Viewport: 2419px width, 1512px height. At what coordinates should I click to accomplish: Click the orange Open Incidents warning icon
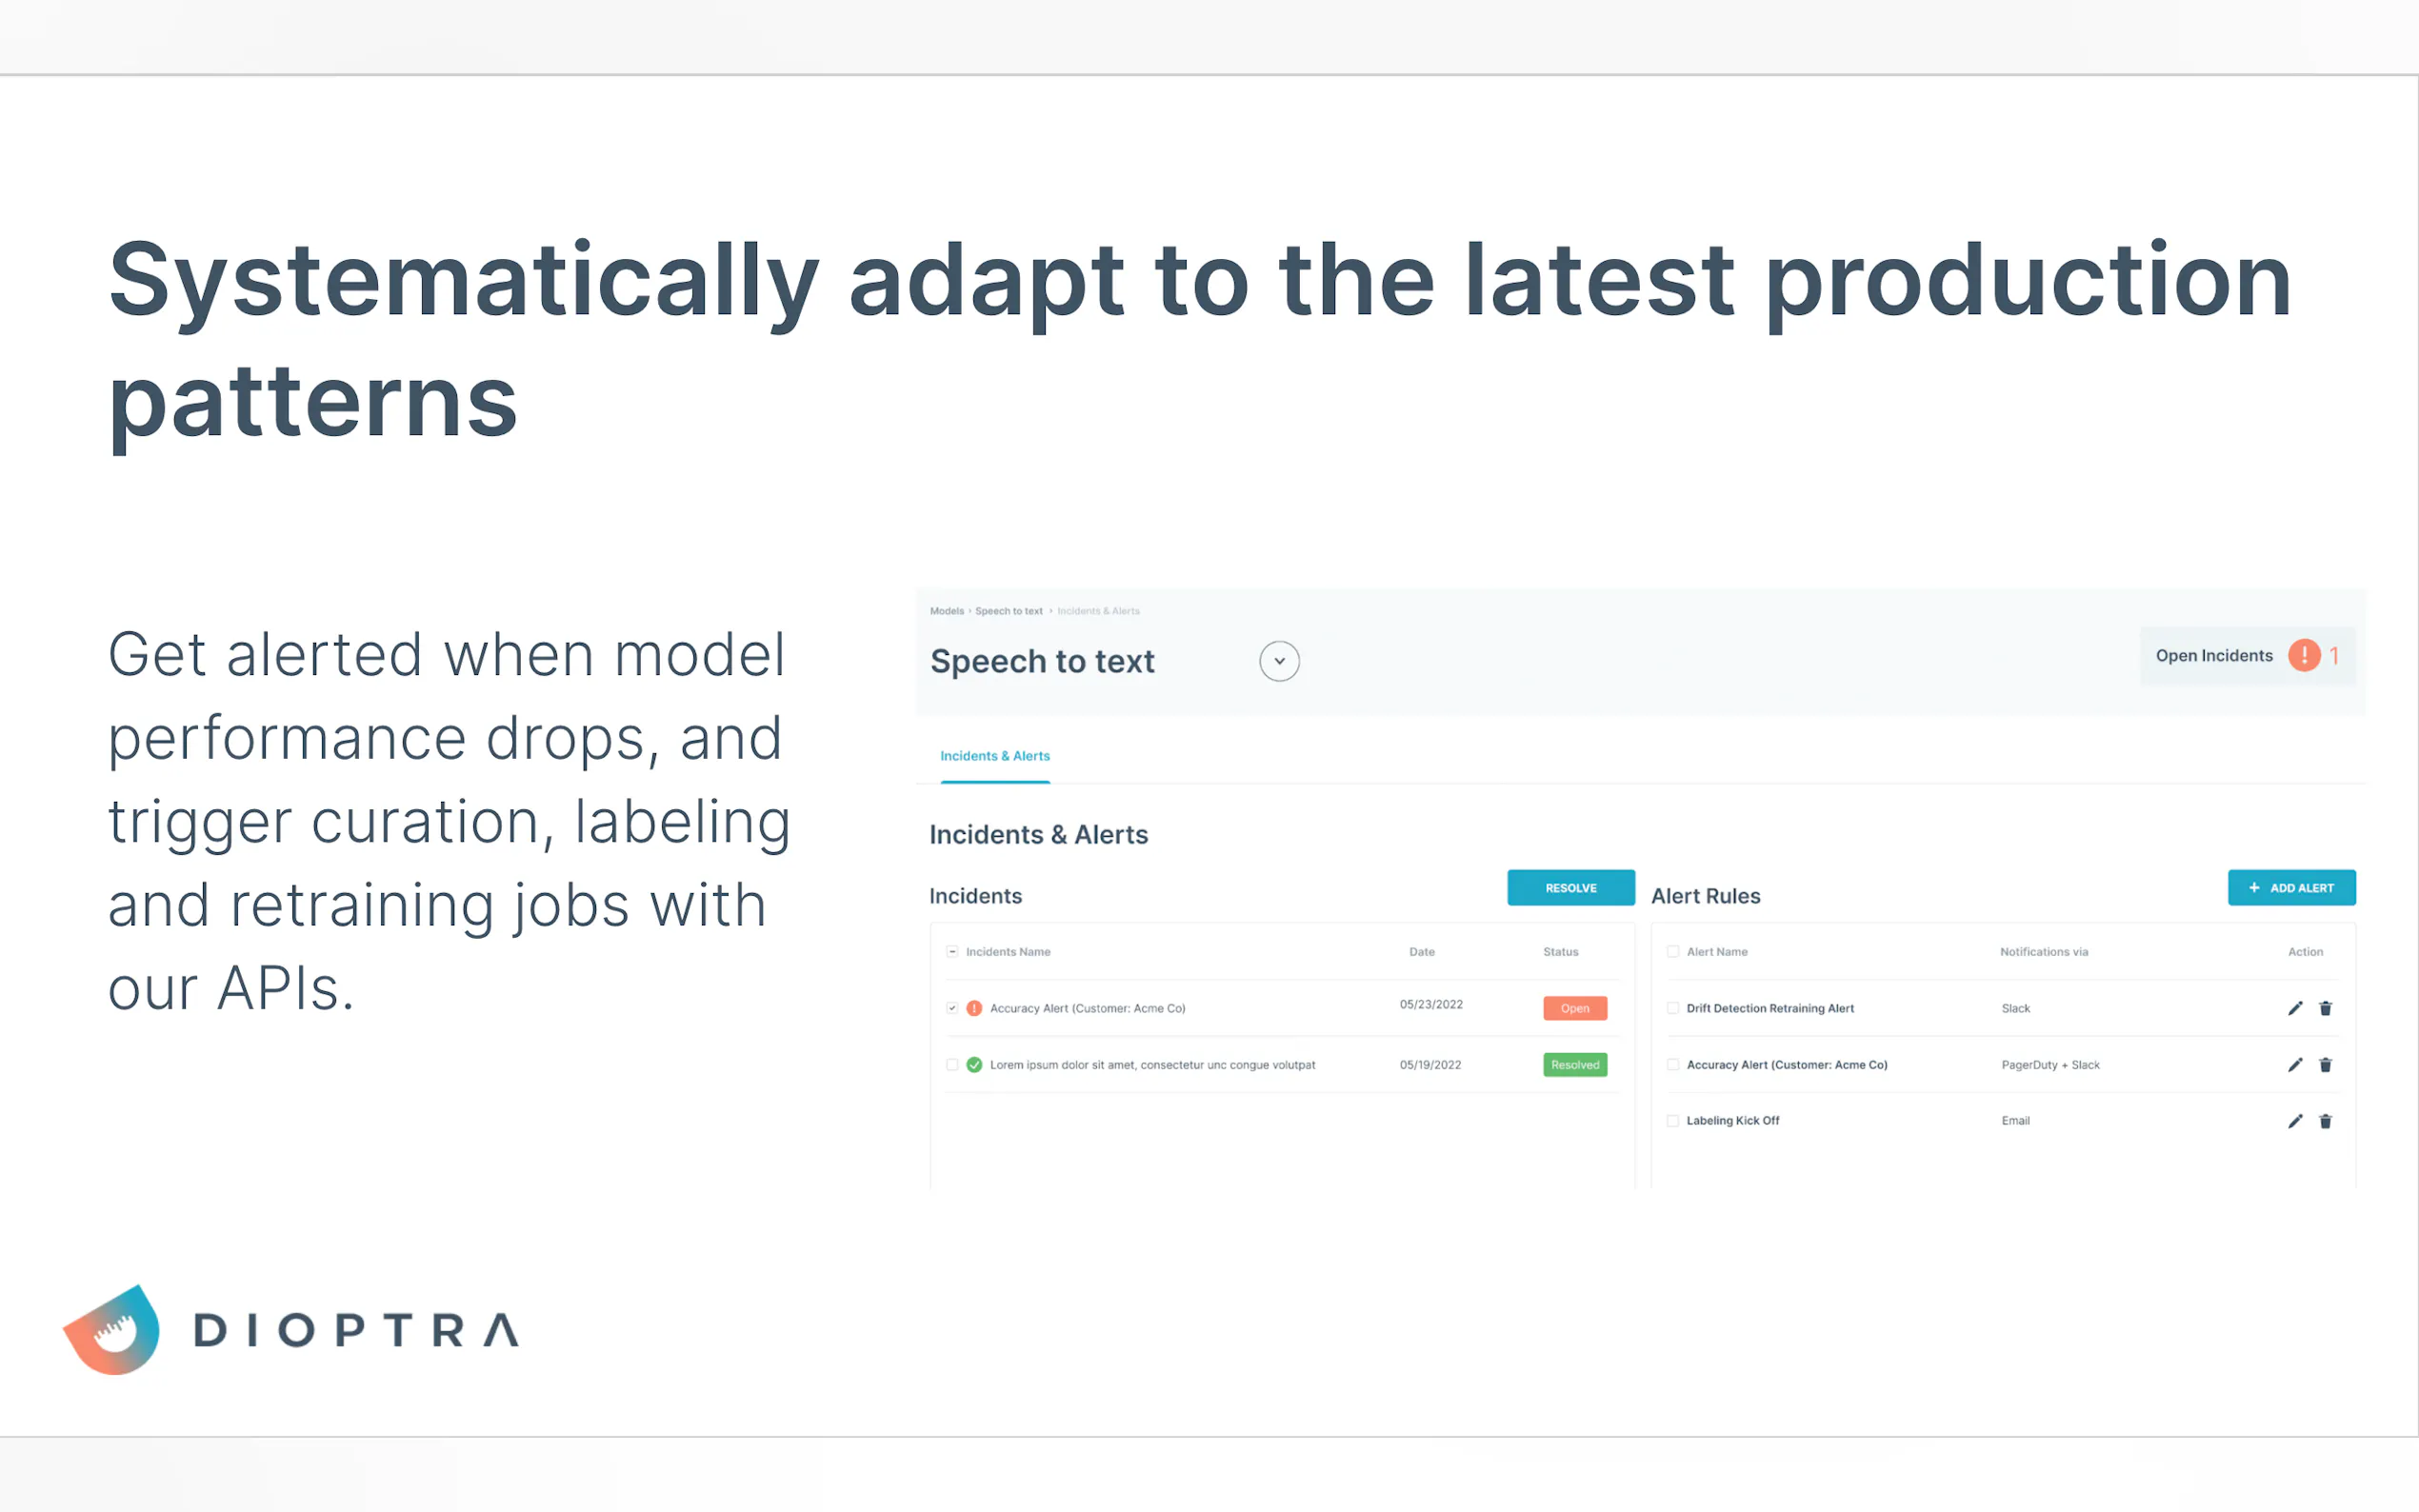coord(2304,655)
